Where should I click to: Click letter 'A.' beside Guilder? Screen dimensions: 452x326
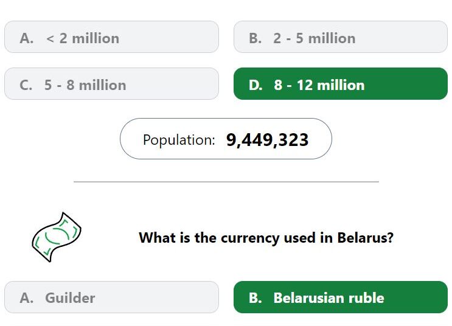click(27, 298)
